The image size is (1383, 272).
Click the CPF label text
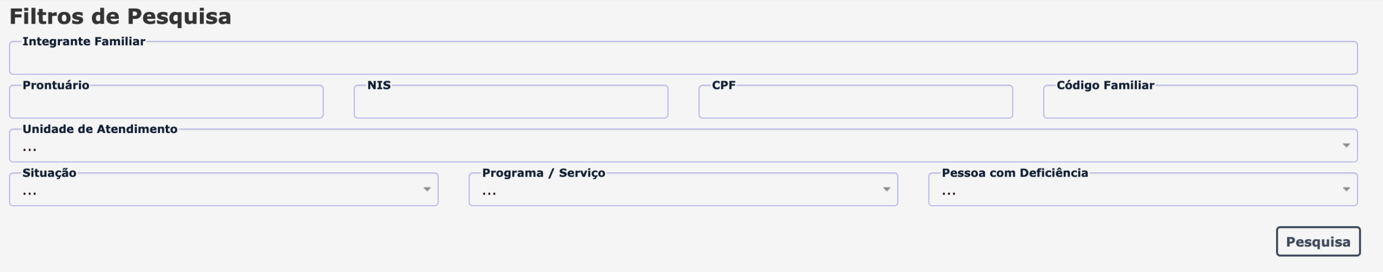[723, 85]
